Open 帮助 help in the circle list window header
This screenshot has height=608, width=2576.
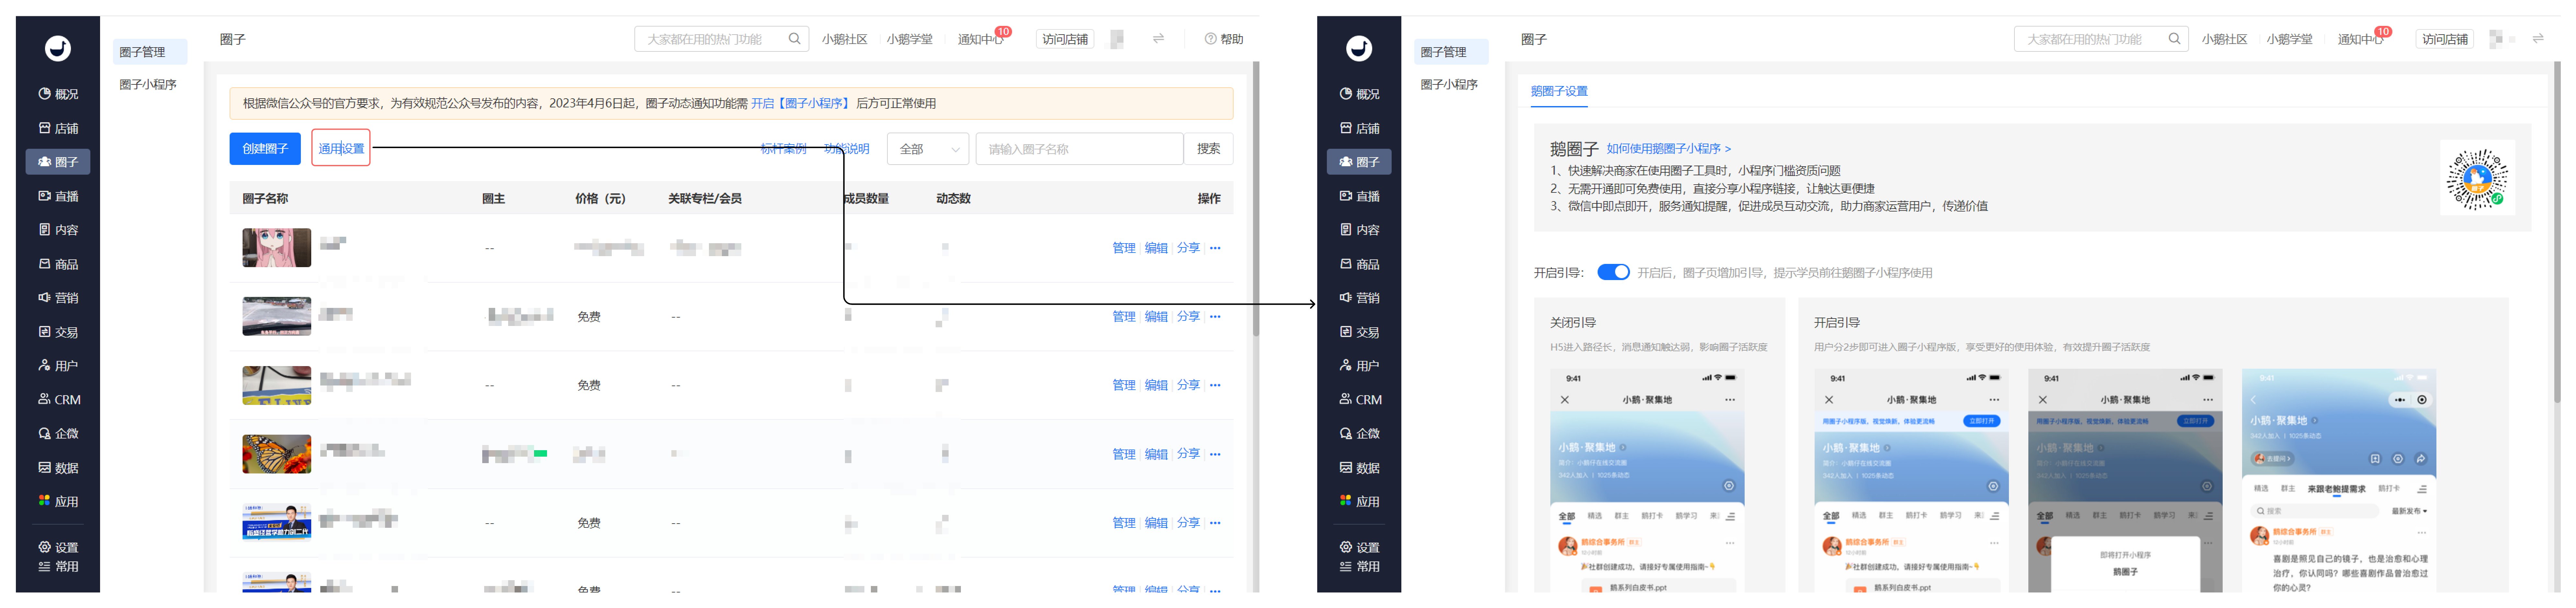pyautogui.click(x=1224, y=39)
